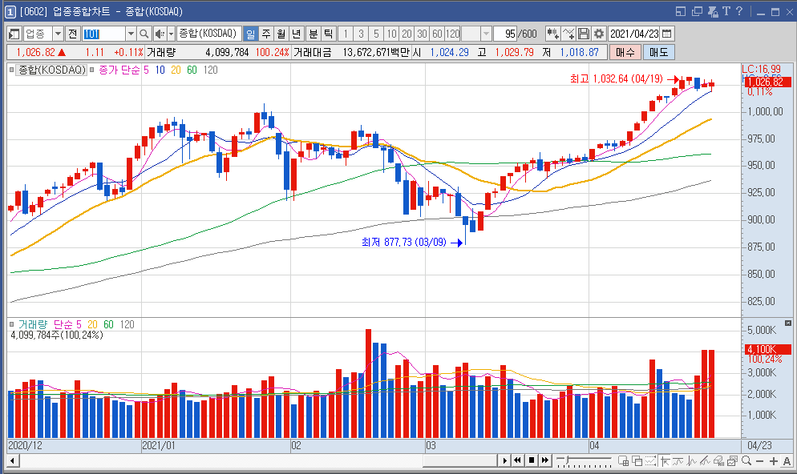Click the chart image capture icon
The image size is (797, 474).
[x=732, y=461]
